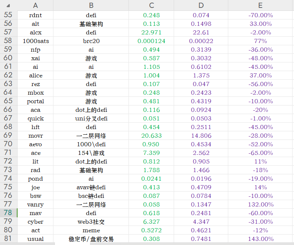The width and height of the screenshot is (294, 245).
Task: Select column E header
Action: tap(261, 5)
